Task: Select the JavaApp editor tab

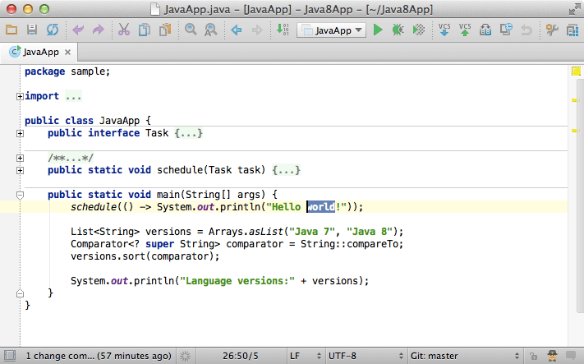Action: [40, 52]
